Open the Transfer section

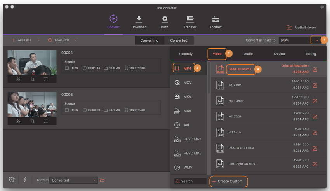(x=190, y=22)
